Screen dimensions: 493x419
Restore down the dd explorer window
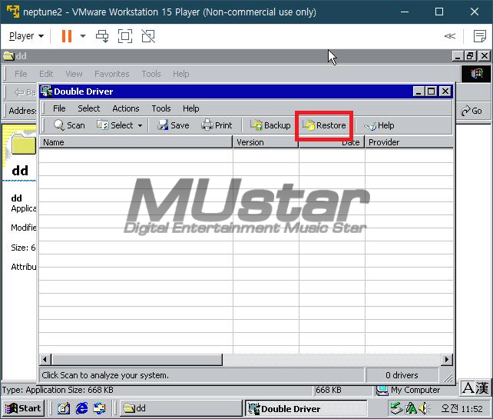click(471, 56)
